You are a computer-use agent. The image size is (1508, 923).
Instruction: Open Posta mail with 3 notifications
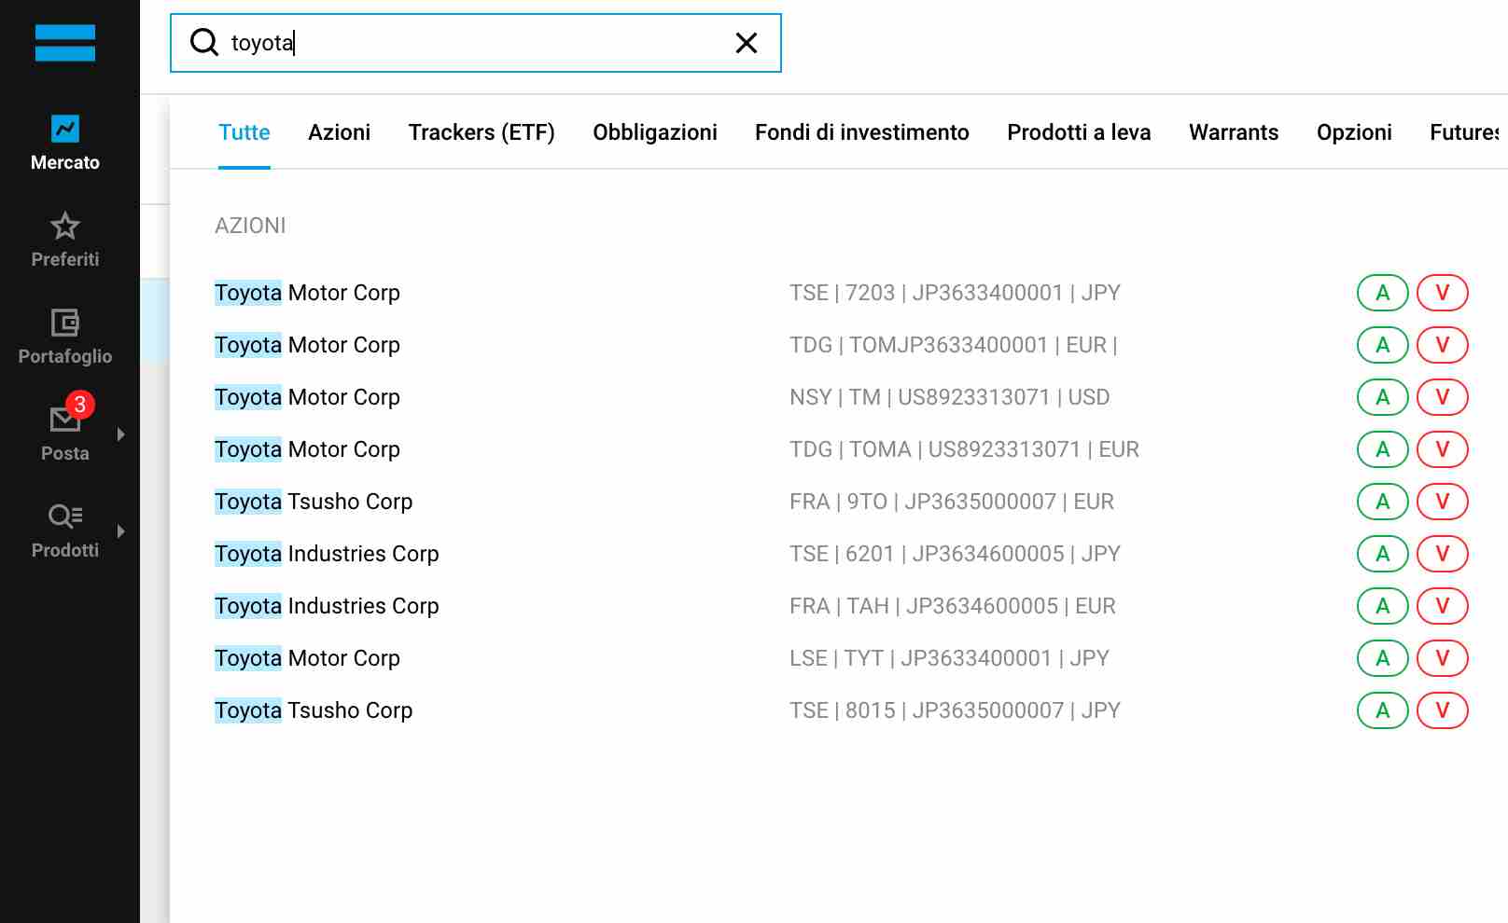coord(64,420)
